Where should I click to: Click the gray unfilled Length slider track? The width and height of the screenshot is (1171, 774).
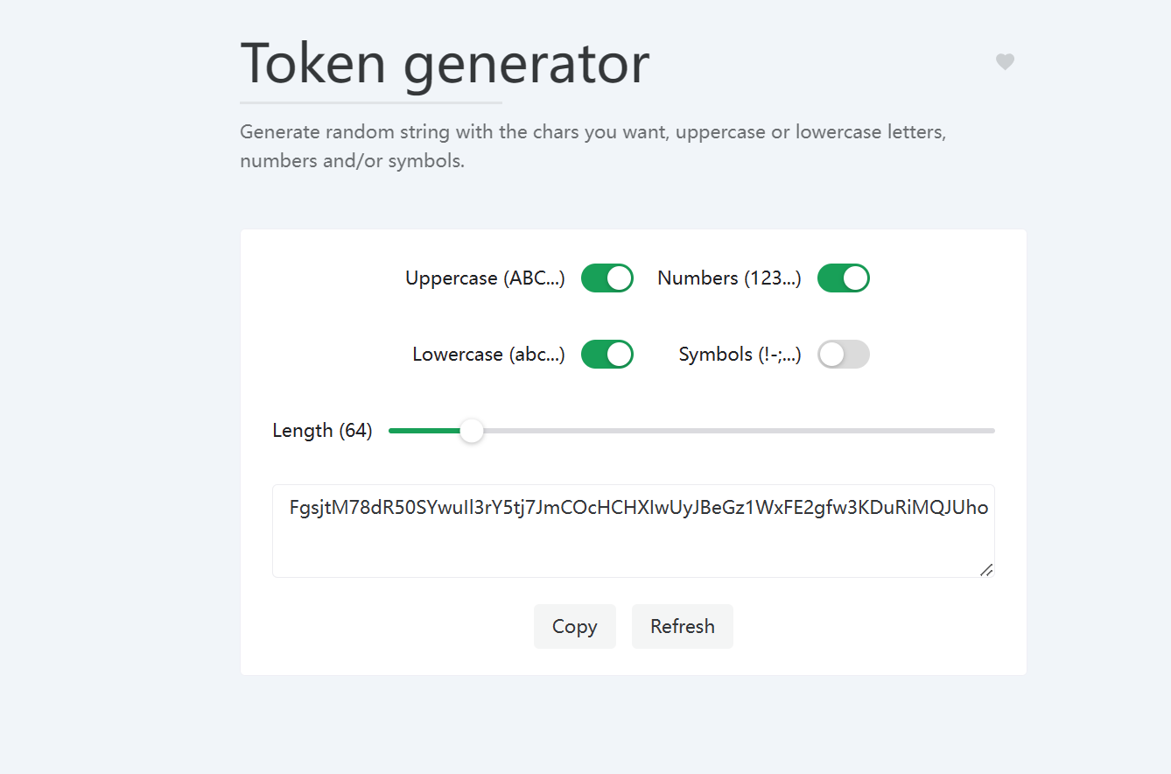pyautogui.click(x=735, y=431)
